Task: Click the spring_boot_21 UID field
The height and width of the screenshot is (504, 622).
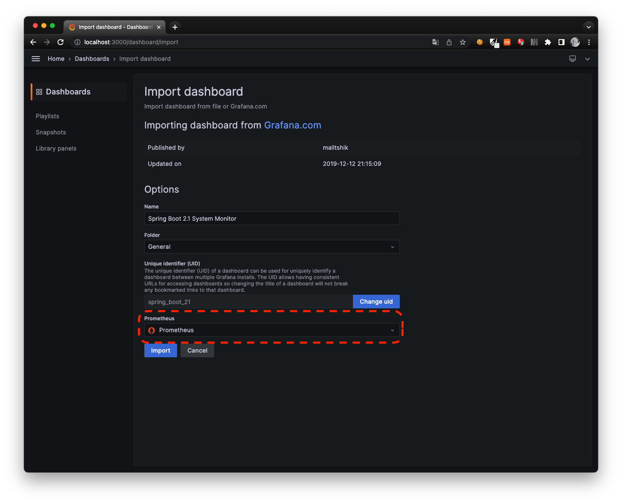Action: [248, 302]
